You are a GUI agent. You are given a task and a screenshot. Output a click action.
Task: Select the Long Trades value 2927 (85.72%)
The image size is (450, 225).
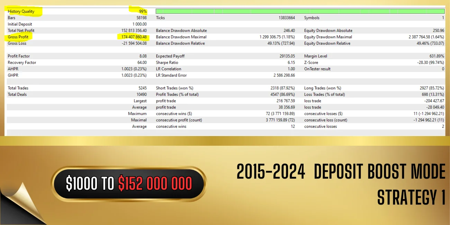432,88
